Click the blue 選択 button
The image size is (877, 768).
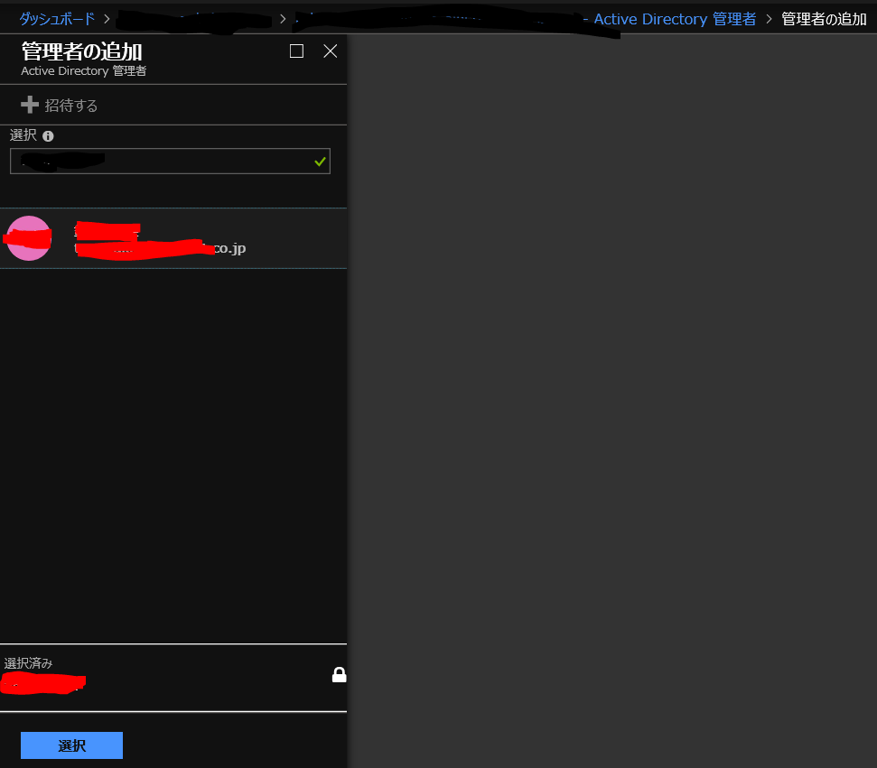coord(71,745)
